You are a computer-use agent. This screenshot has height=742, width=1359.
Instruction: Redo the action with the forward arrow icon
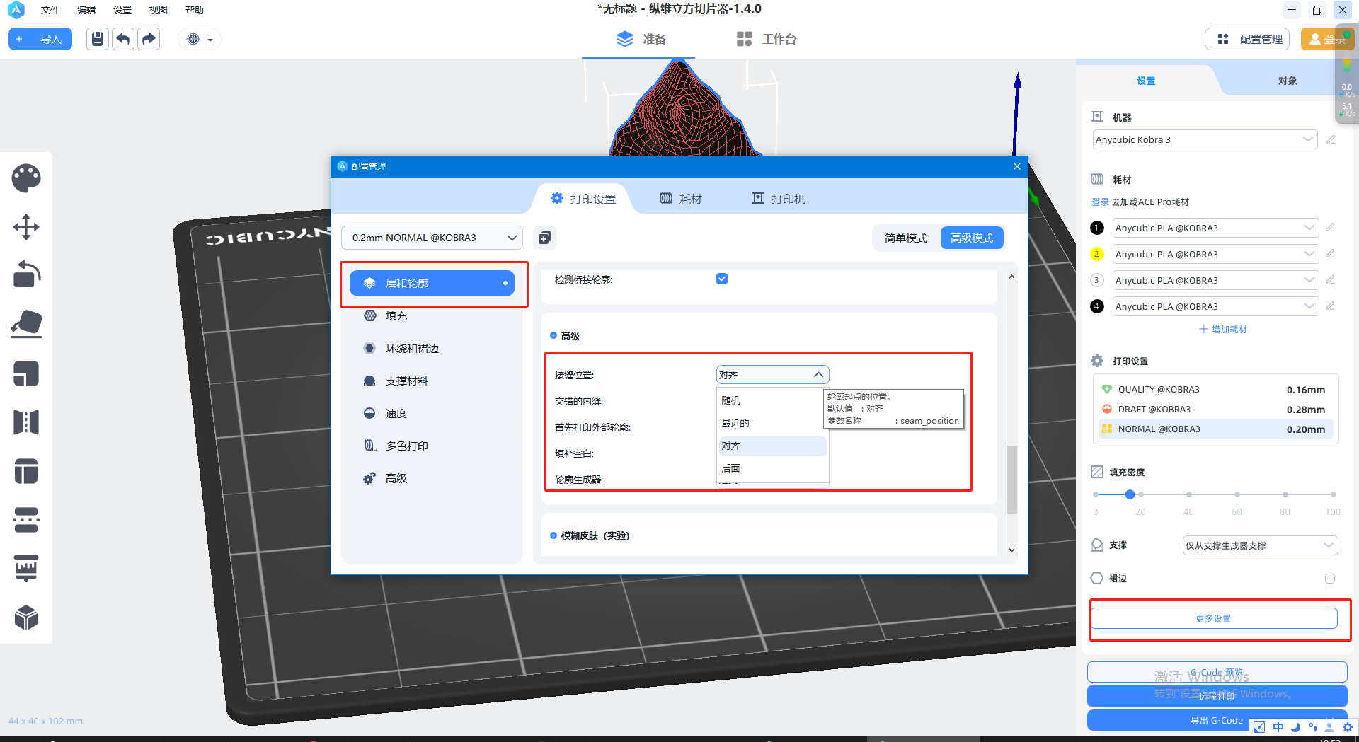[149, 39]
